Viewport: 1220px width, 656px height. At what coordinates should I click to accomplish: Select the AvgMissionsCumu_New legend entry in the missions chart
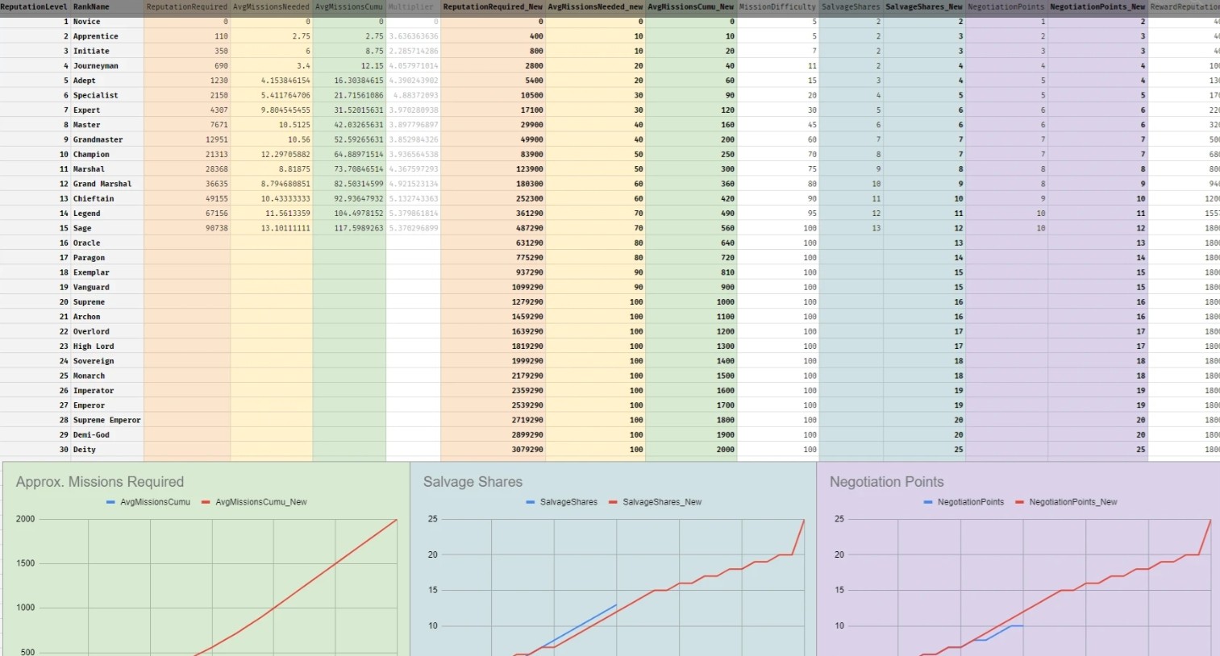tap(254, 502)
